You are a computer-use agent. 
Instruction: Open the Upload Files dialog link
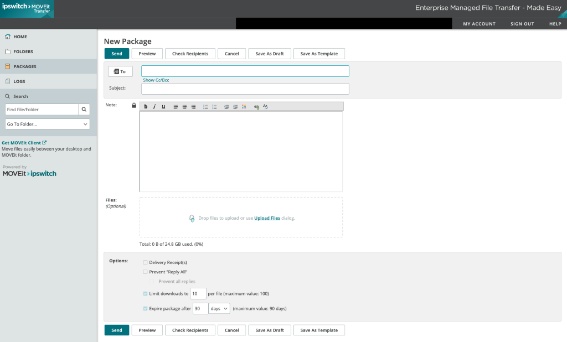coord(267,218)
